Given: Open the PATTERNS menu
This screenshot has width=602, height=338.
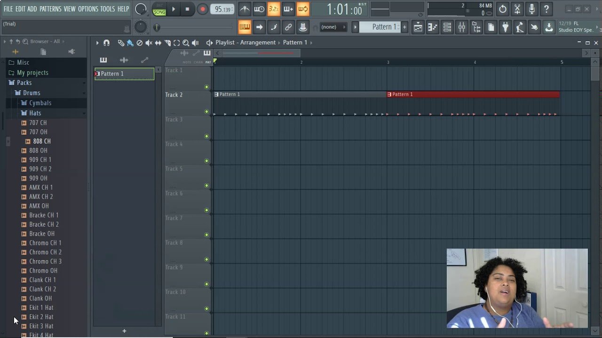Looking at the screenshot, I should pos(50,8).
